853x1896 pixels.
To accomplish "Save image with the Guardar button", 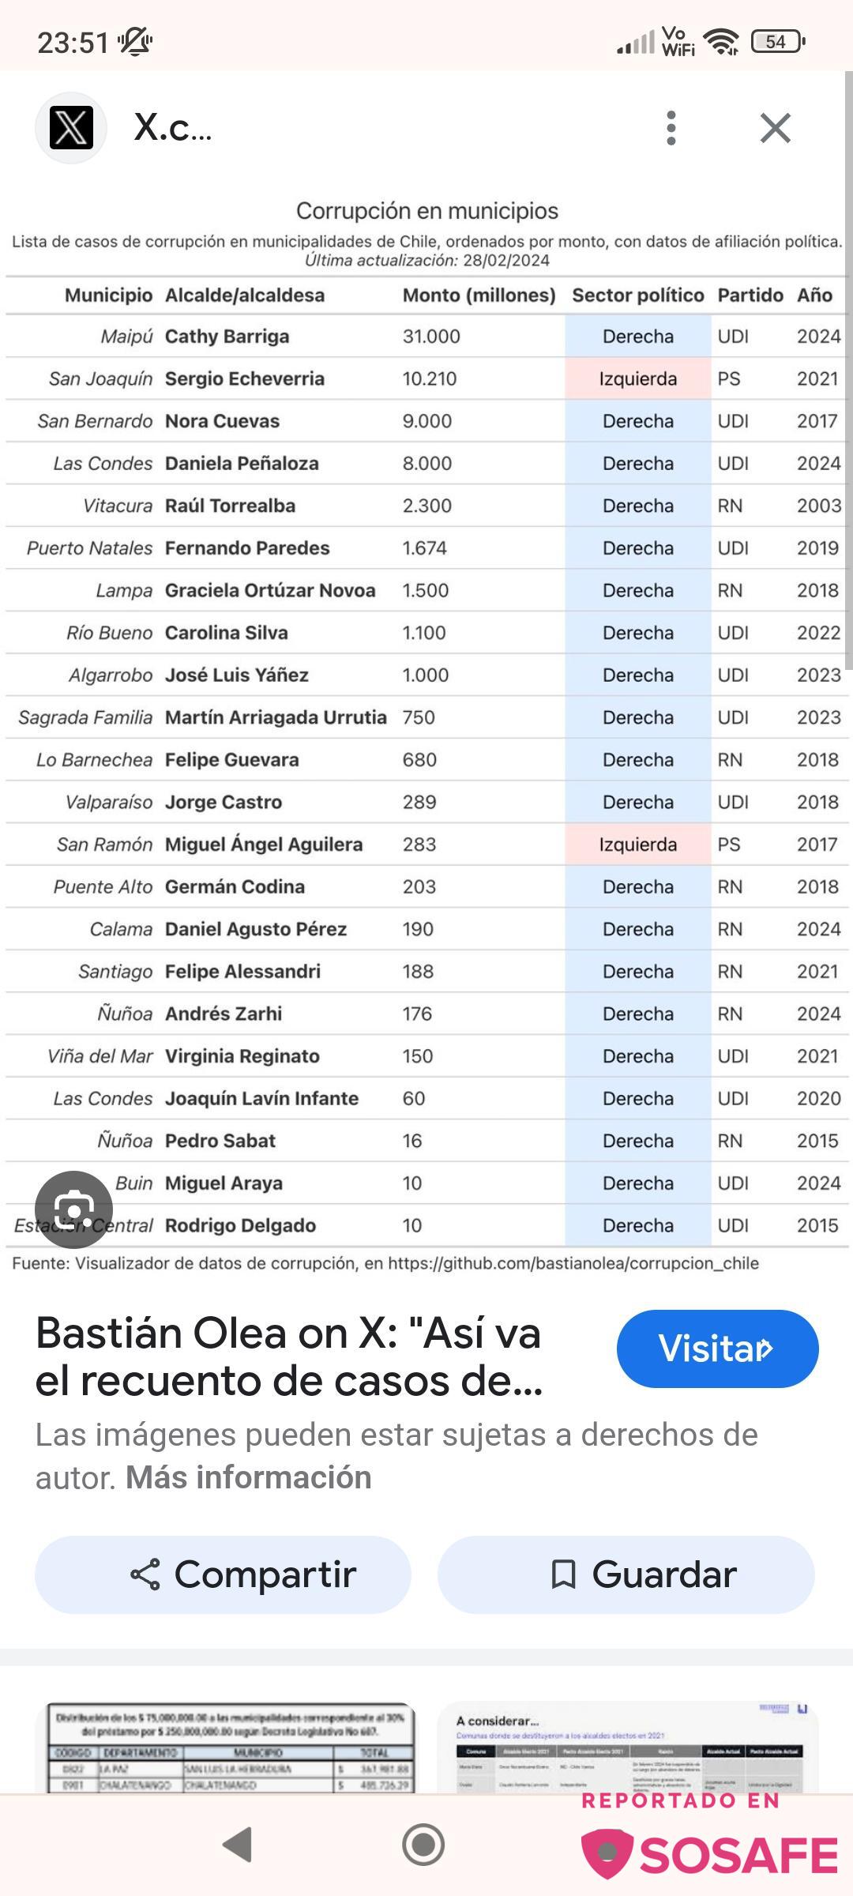I will pyautogui.click(x=626, y=1574).
